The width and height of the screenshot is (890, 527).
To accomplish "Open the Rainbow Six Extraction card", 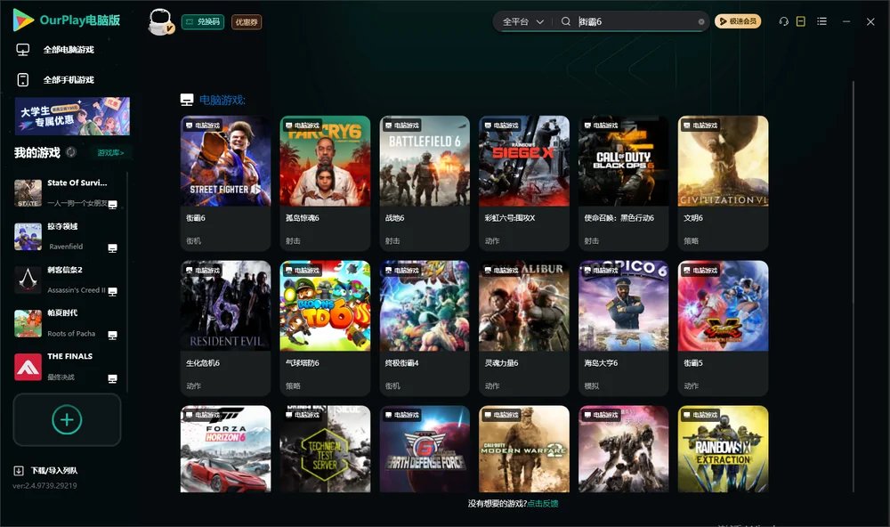I will [x=723, y=449].
